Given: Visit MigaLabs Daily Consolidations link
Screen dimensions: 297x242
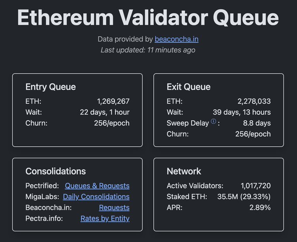Looking at the screenshot, I should click(x=96, y=196).
